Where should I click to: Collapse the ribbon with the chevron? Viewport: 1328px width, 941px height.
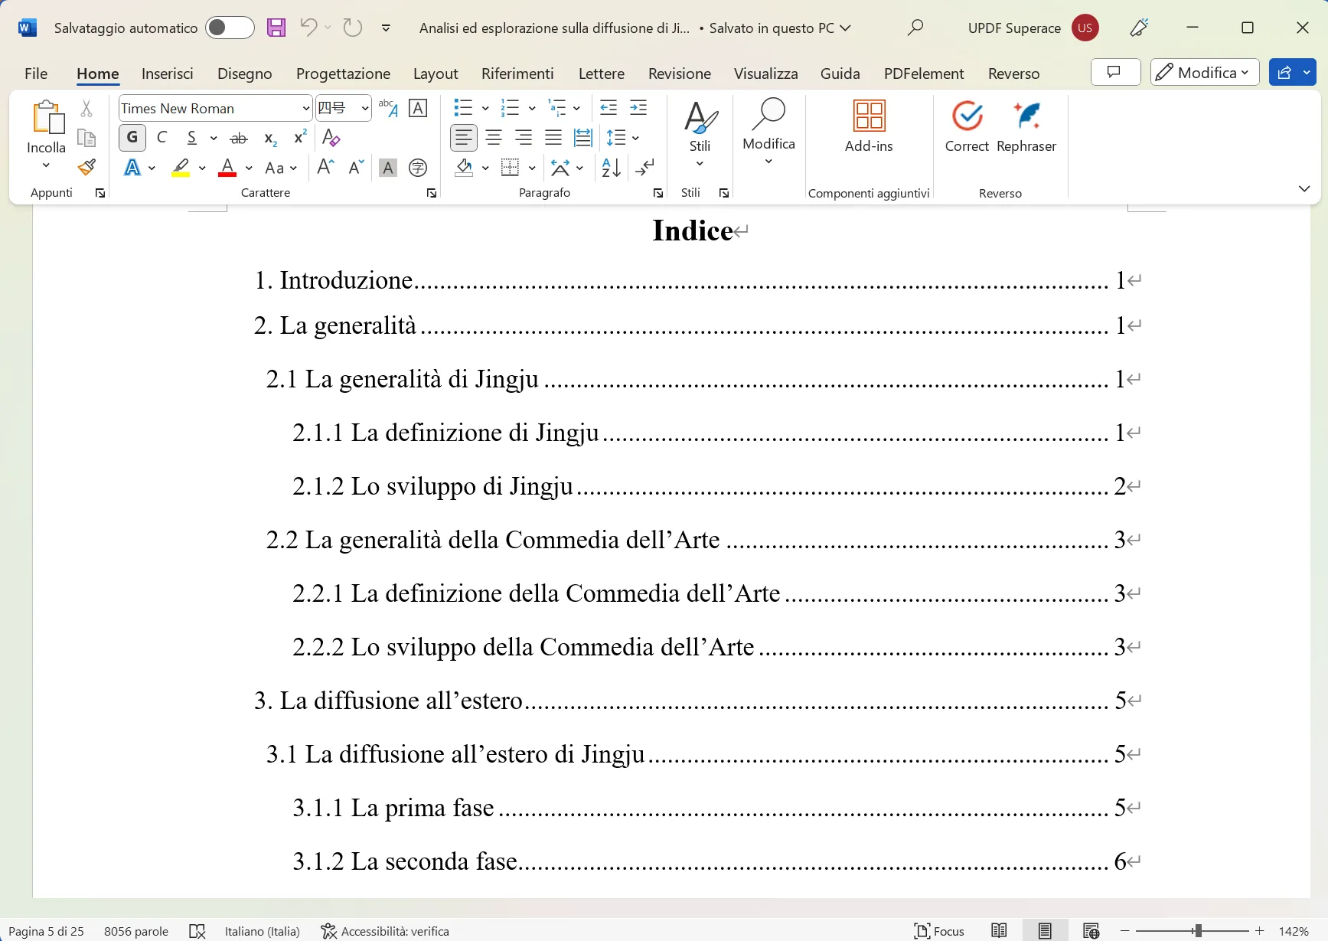(x=1304, y=188)
